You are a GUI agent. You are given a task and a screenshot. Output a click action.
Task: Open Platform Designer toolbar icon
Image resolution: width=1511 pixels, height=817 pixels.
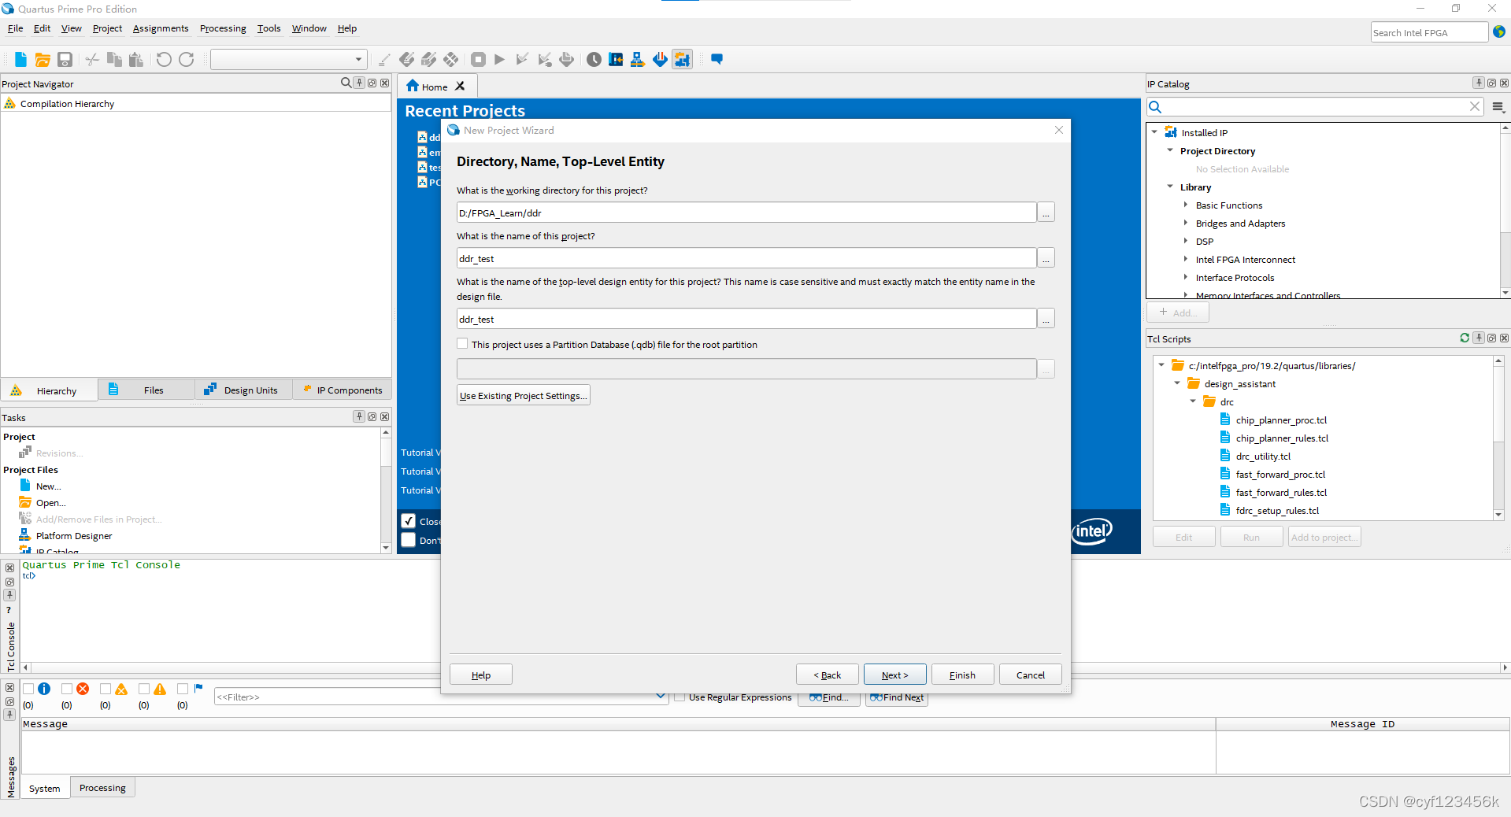coord(638,59)
